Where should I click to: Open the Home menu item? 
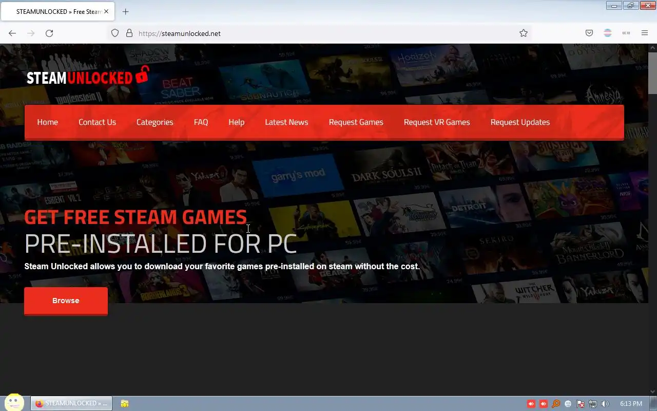47,122
